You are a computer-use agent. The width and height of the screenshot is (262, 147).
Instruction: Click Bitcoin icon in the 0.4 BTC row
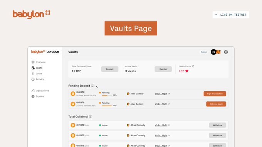[x=73, y=135]
